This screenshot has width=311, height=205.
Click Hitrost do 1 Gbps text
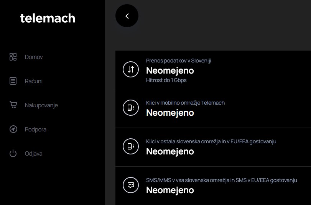click(166, 80)
